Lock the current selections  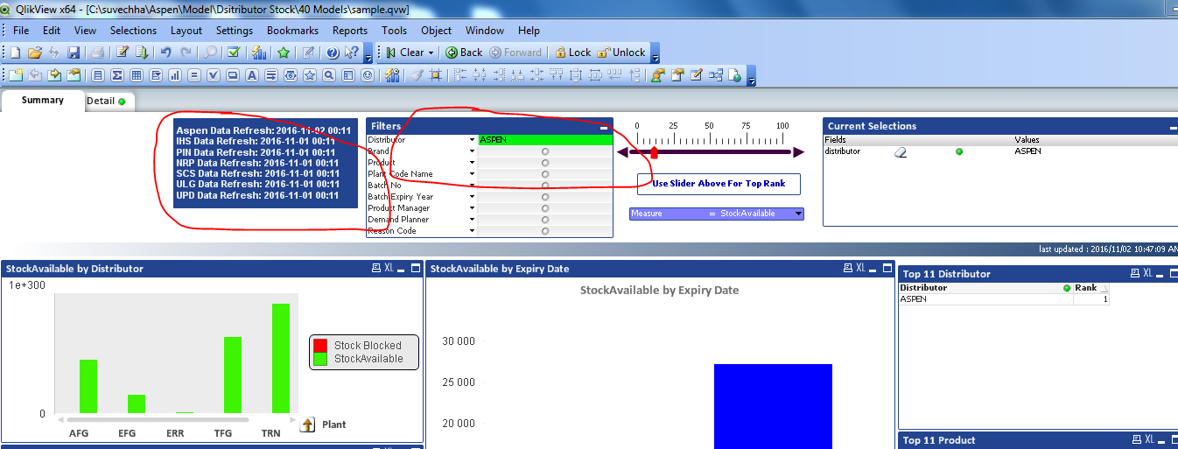coord(573,53)
